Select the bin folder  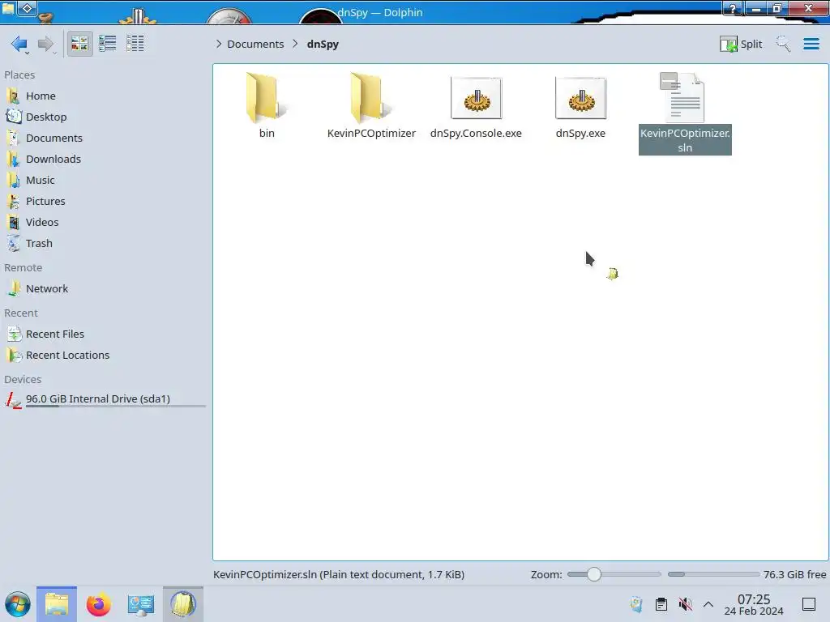[x=266, y=105]
